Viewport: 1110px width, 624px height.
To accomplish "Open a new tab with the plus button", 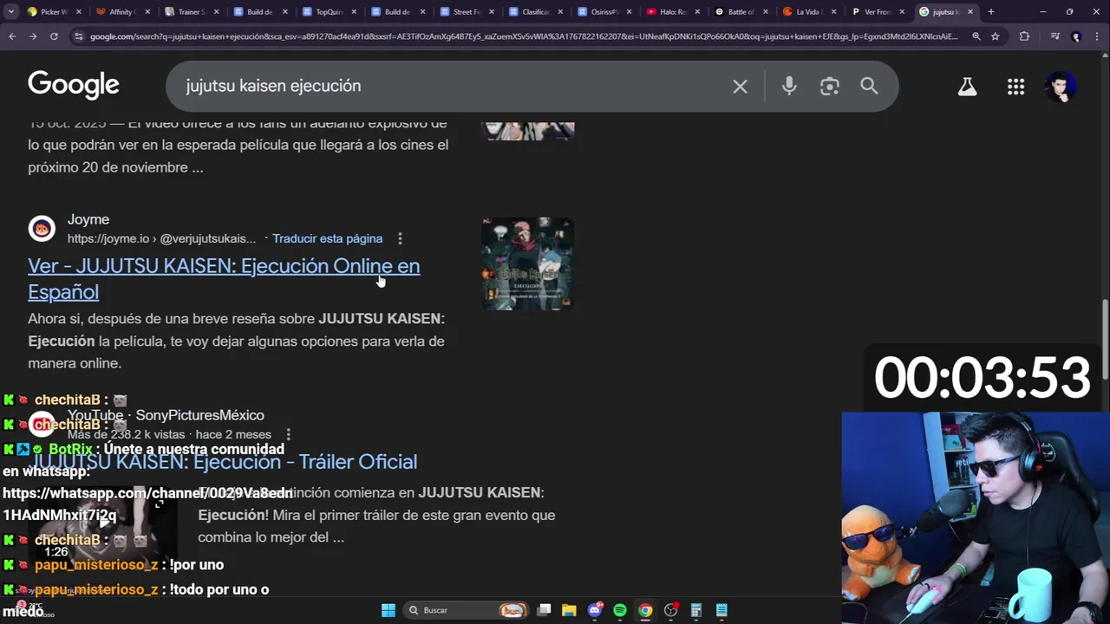I will (x=991, y=12).
